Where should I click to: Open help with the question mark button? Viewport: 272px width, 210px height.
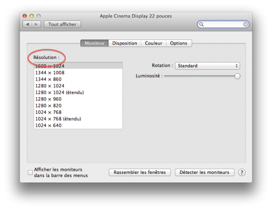click(242, 172)
